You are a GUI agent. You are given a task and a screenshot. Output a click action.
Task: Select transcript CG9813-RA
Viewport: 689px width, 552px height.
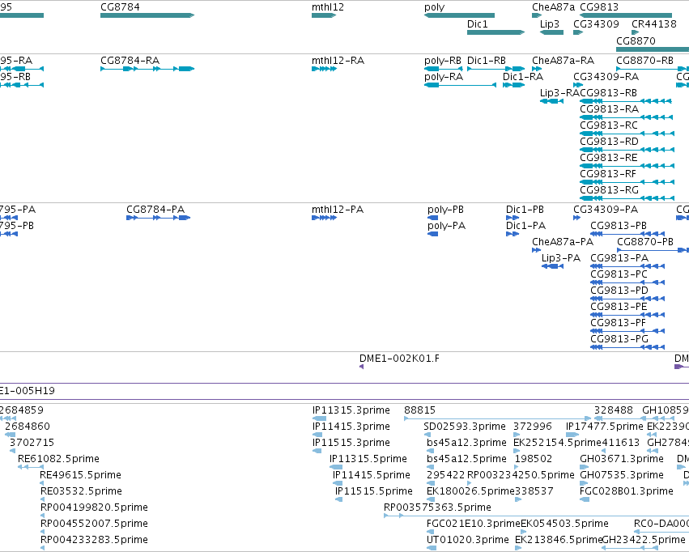pyautogui.click(x=626, y=117)
